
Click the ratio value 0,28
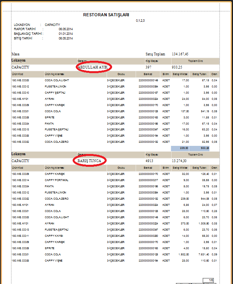coord(214,211)
